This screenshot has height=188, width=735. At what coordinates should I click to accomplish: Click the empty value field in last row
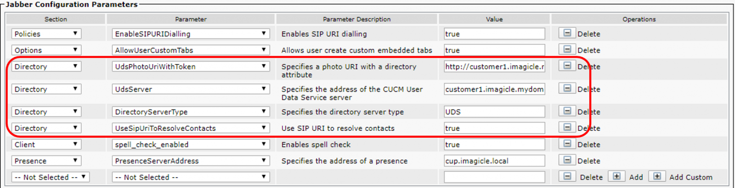tap(494, 177)
